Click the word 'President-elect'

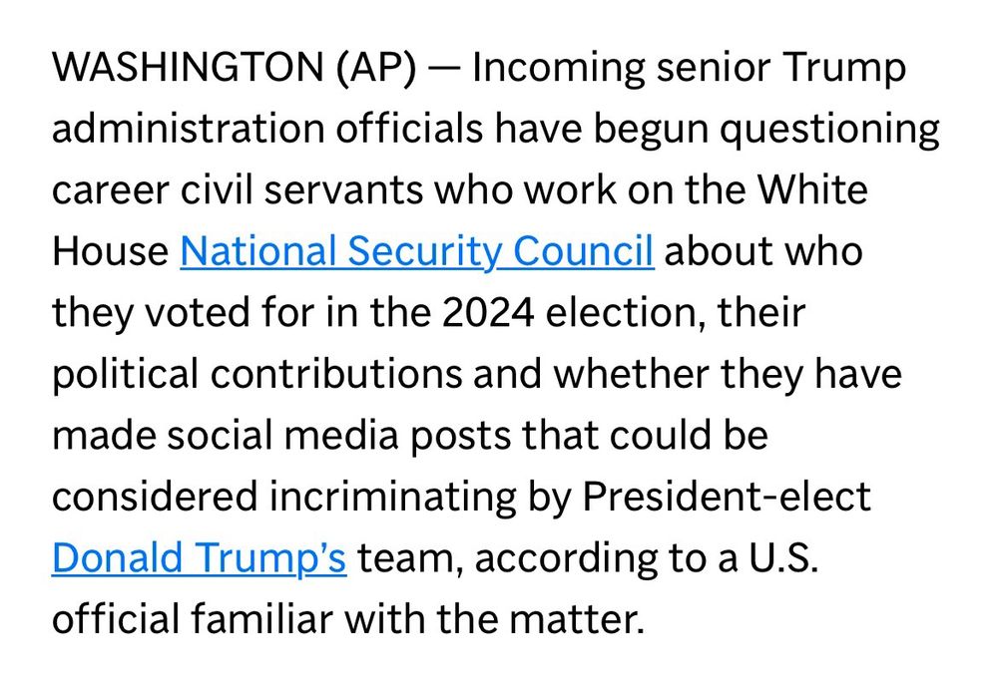click(x=727, y=497)
